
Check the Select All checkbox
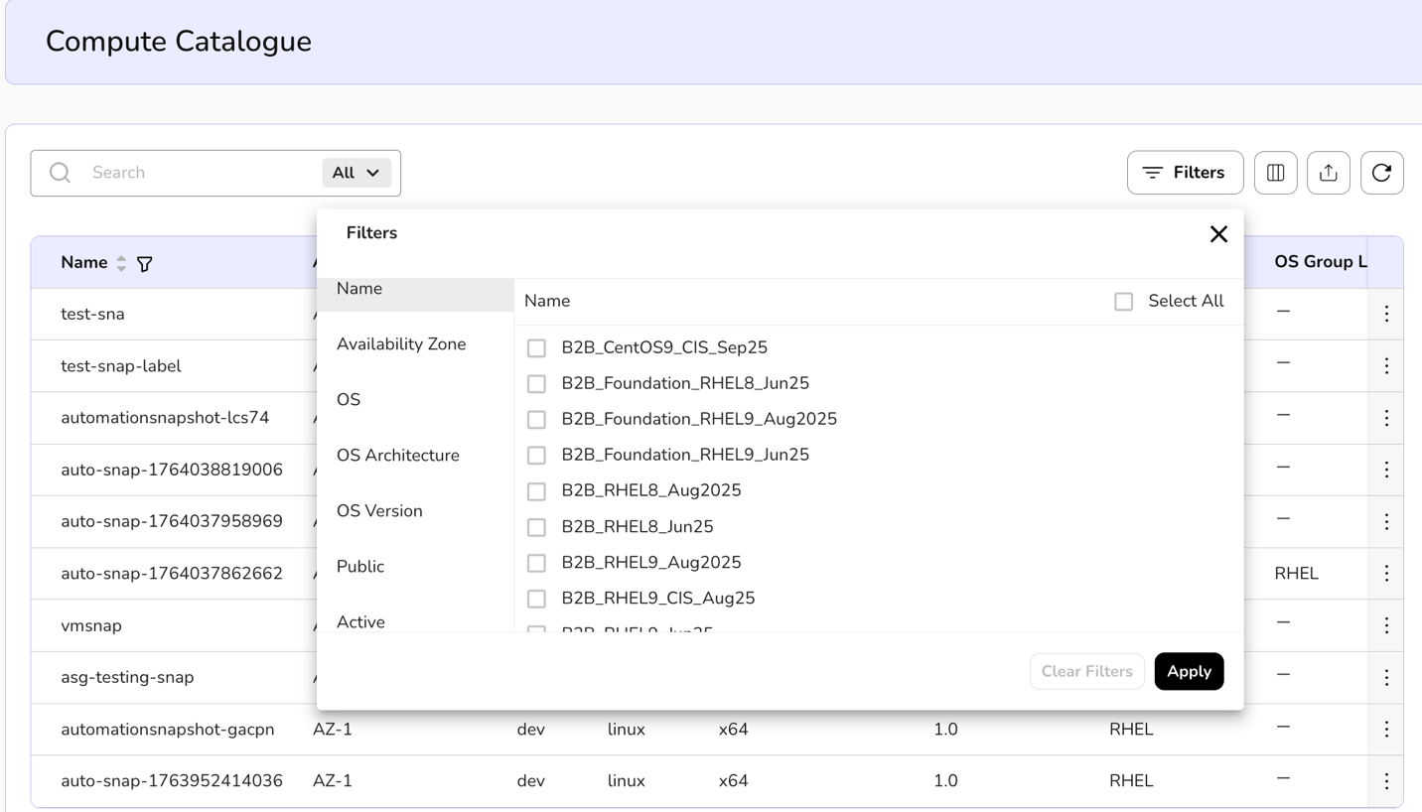coord(1123,302)
